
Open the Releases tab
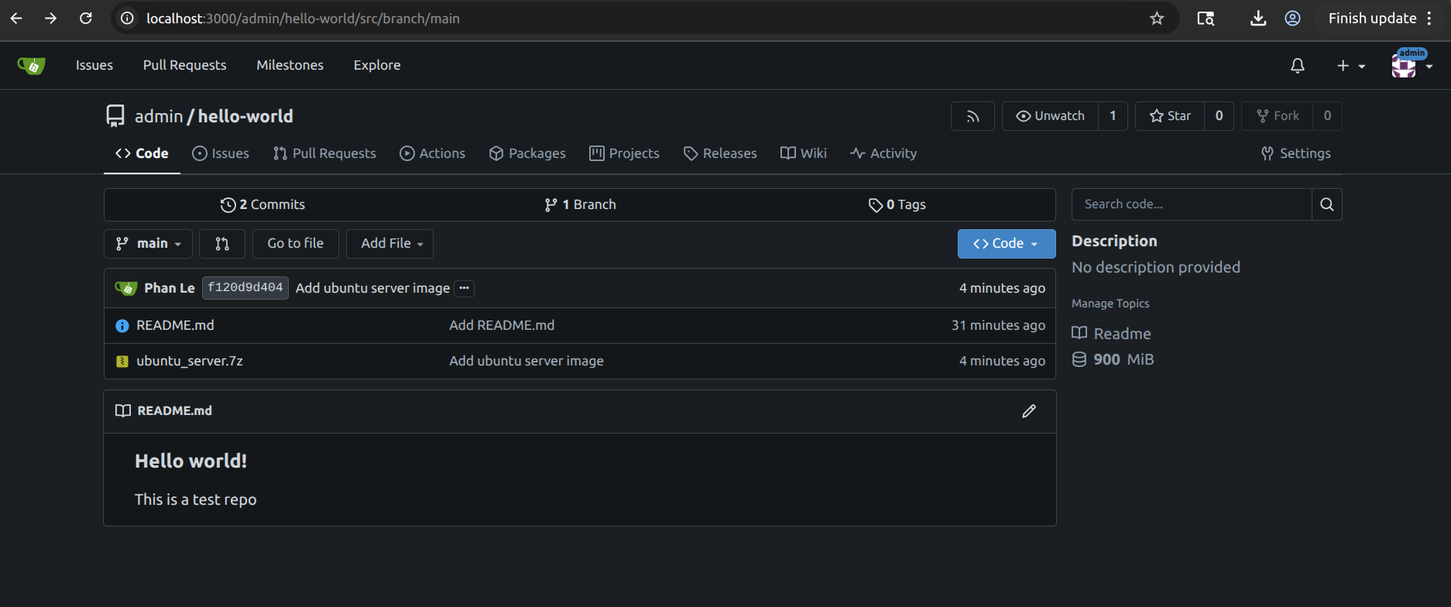pos(720,153)
